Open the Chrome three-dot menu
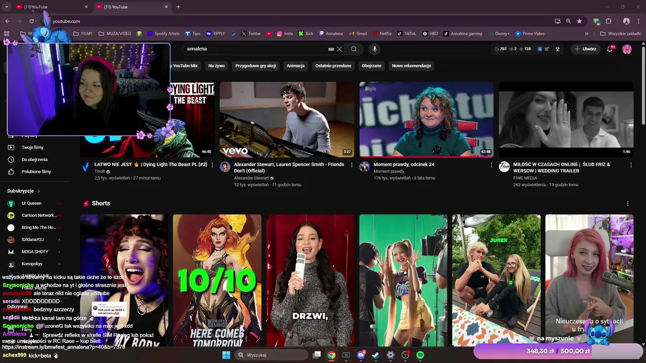 (x=639, y=21)
